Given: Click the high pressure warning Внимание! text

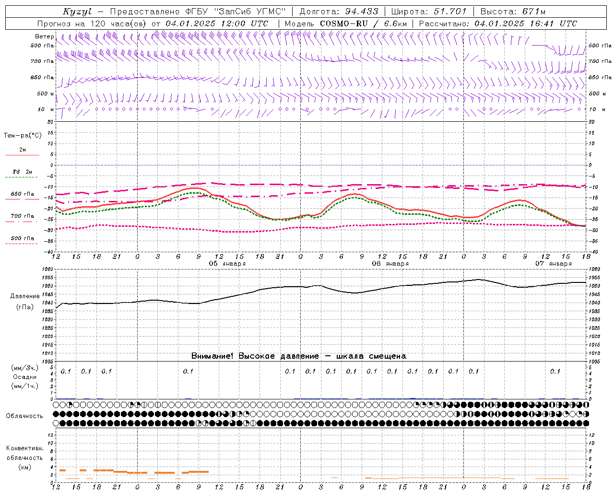Looking at the screenshot, I should pyautogui.click(x=298, y=356).
